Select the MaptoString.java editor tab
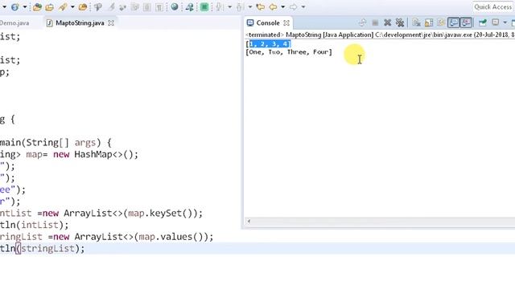Image resolution: width=515 pixels, height=289 pixels. click(x=80, y=23)
